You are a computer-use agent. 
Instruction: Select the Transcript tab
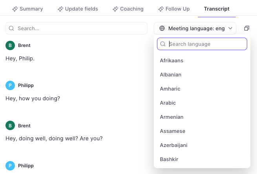[217, 9]
